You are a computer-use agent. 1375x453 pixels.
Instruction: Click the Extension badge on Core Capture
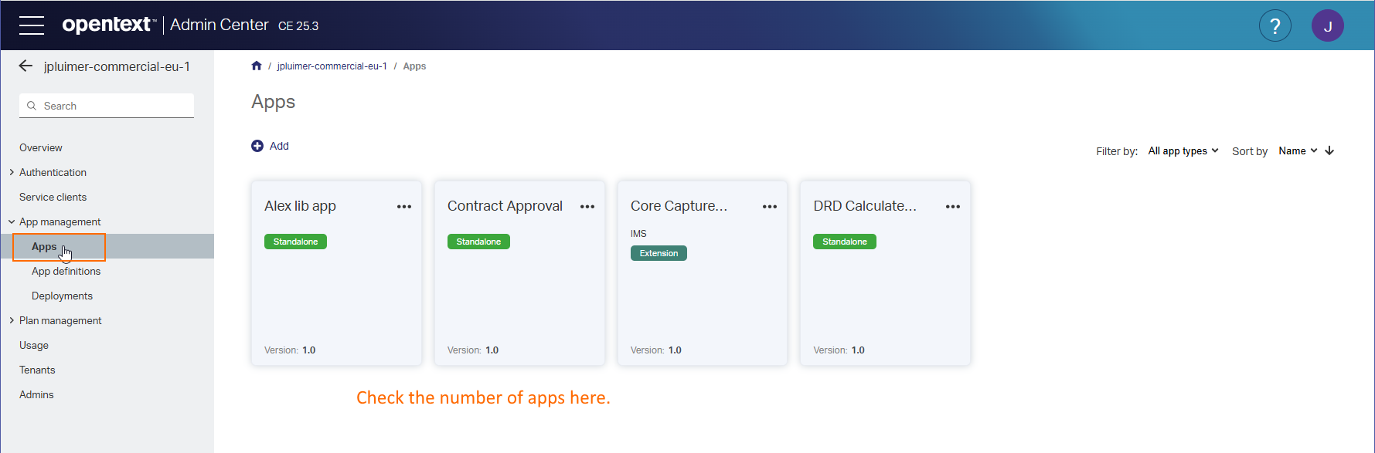(x=659, y=253)
